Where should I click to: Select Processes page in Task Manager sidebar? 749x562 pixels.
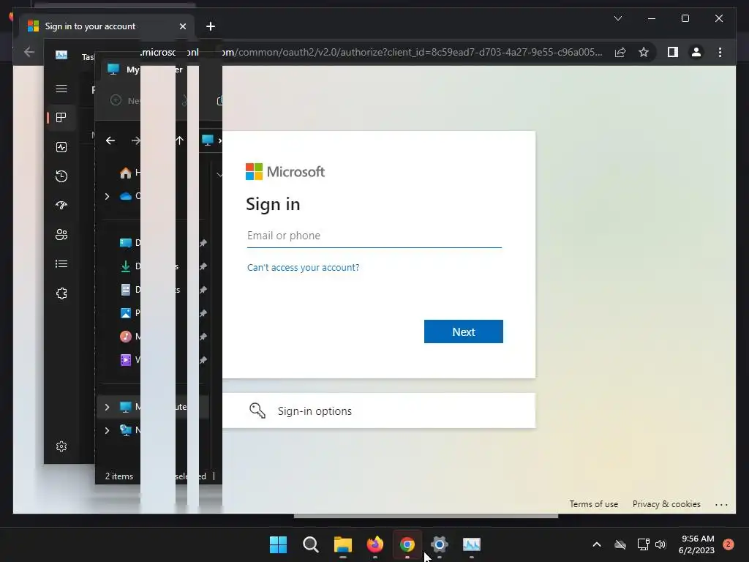click(x=61, y=118)
